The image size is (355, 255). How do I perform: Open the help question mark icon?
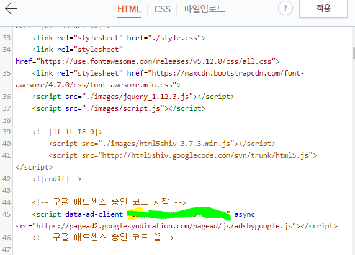coord(285,9)
